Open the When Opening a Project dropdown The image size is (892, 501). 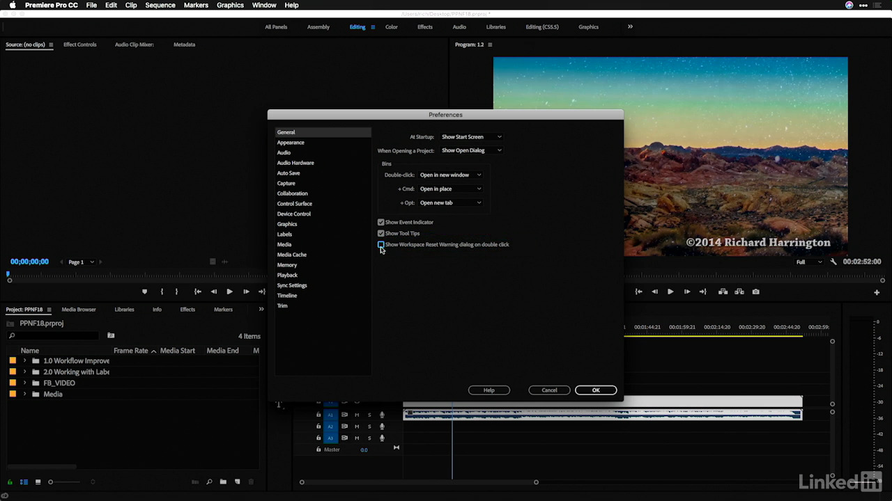point(472,150)
